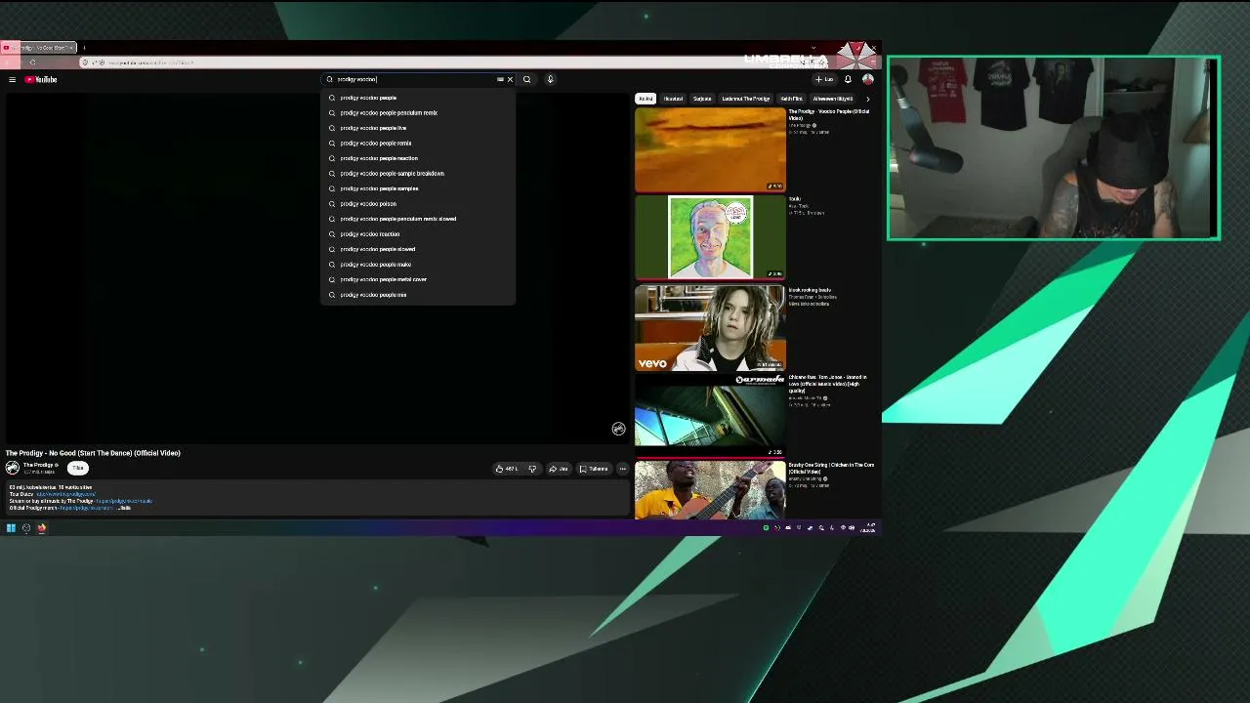Open the Chicken in the Corn guitar thumbnail
This screenshot has height=703, width=1250.
tap(710, 489)
